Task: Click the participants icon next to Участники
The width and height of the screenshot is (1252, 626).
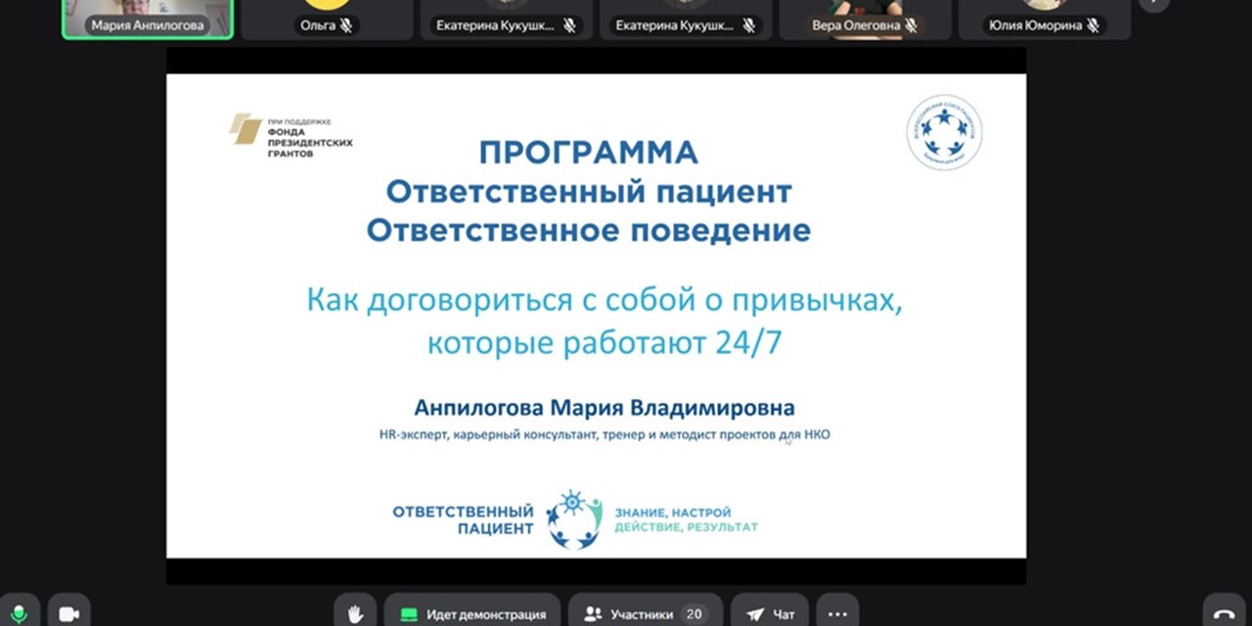Action: click(x=592, y=613)
